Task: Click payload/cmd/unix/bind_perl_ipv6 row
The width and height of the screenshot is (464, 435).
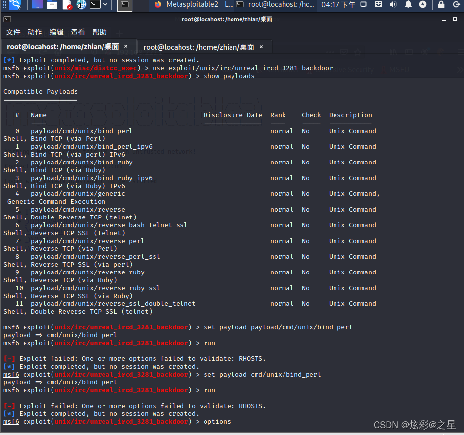Action: (92, 147)
